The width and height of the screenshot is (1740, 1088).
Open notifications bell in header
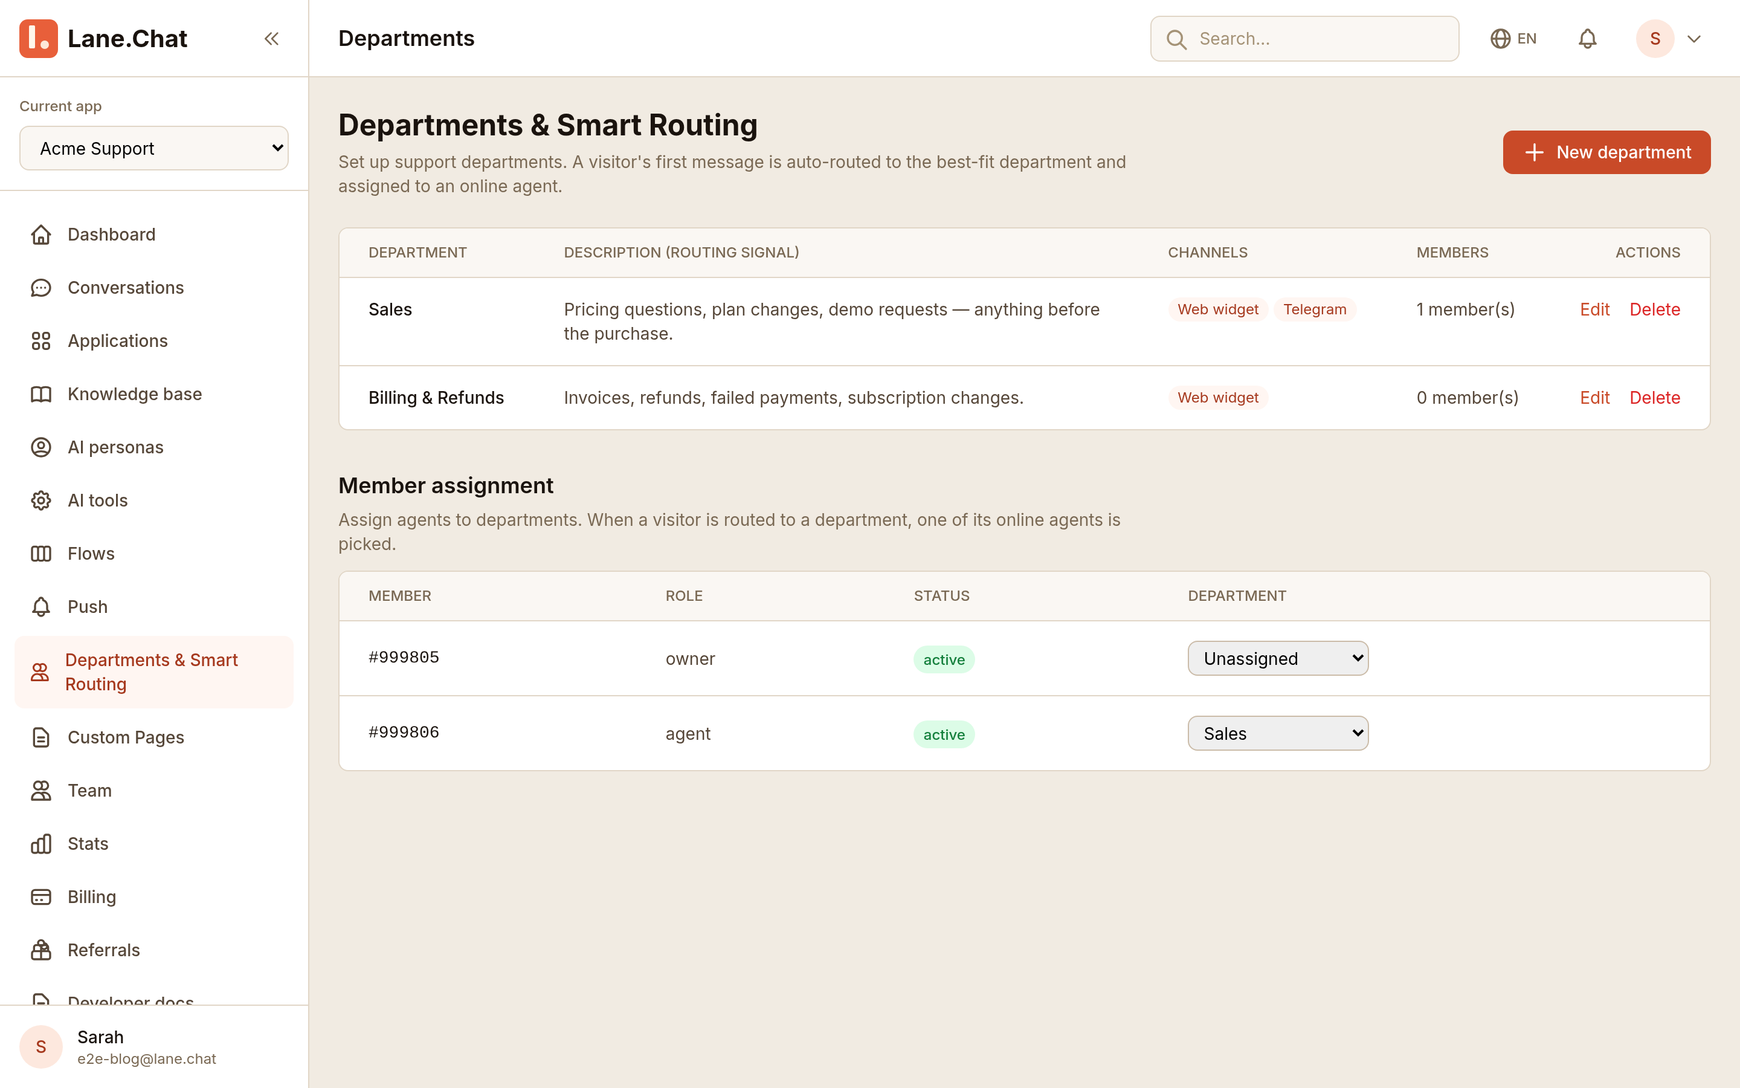click(x=1588, y=39)
